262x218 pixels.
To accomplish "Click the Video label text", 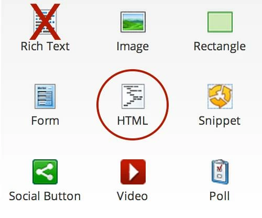I will tap(132, 196).
